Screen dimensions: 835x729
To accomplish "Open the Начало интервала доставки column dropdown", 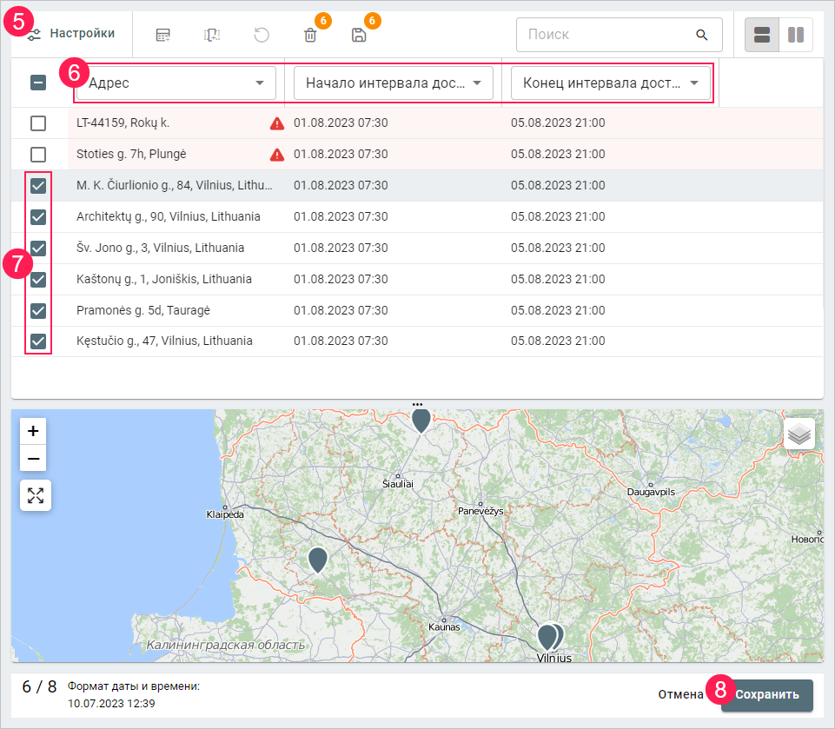I will [394, 83].
